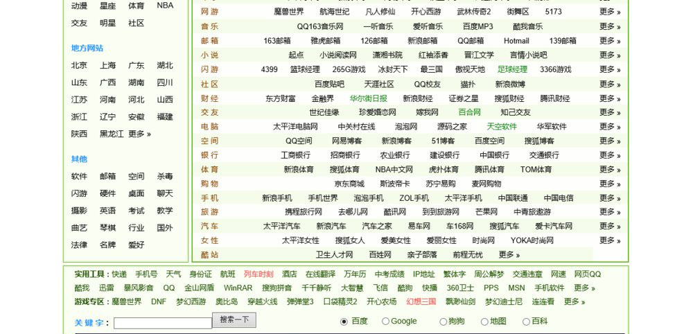693x334 pixels.
Task: Open 星座 link in left sidebar
Action: pyautogui.click(x=108, y=6)
